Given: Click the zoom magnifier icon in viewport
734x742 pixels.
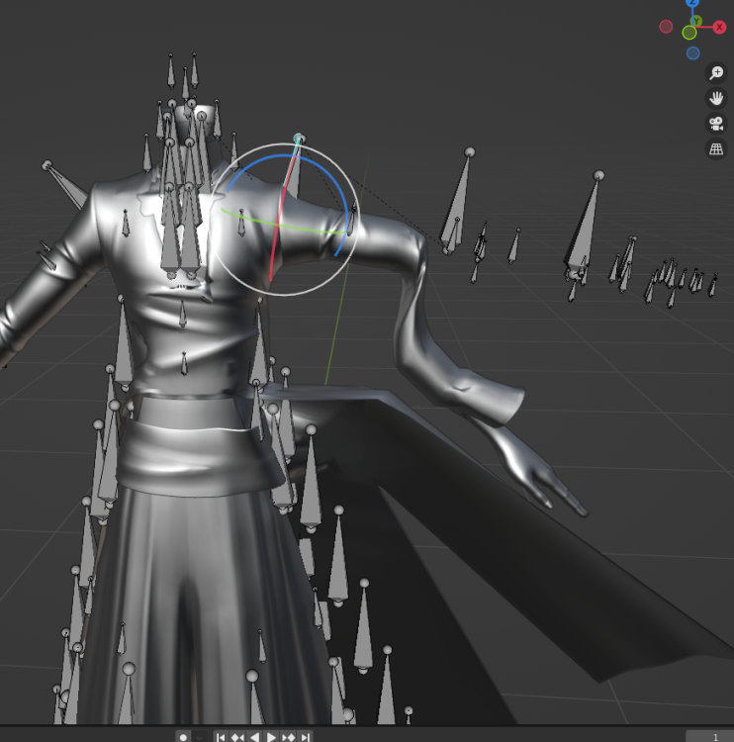Looking at the screenshot, I should (x=715, y=73).
